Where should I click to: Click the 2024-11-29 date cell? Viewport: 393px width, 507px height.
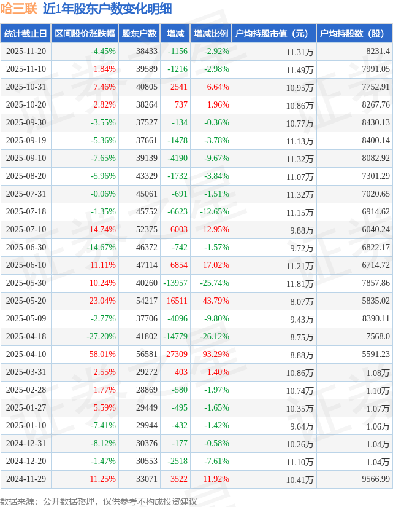(x=25, y=479)
